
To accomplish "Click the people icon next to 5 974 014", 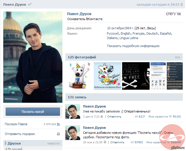I will (59, 124).
